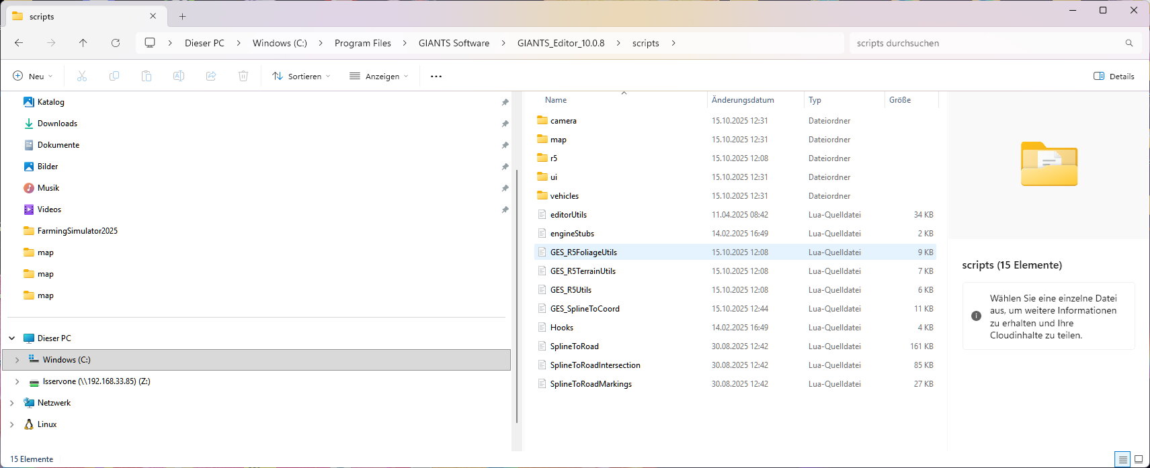Screen dimensions: 1150x468
Task: Navigate to GIANTS Software in breadcrumb
Action: click(x=454, y=43)
